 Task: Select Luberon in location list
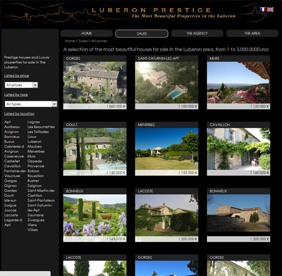click(x=34, y=141)
